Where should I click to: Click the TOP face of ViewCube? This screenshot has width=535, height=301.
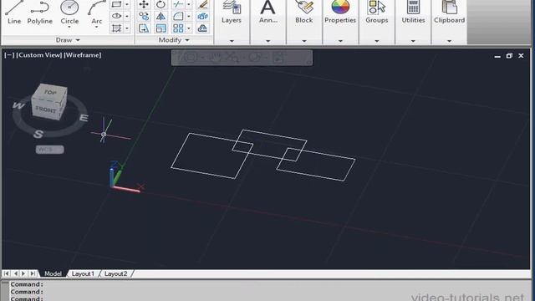[50, 92]
